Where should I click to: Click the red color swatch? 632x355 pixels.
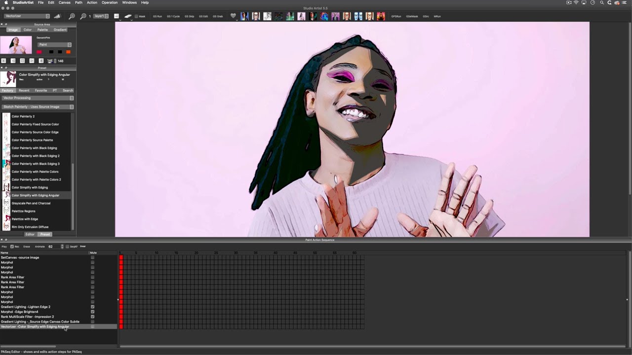(39, 52)
